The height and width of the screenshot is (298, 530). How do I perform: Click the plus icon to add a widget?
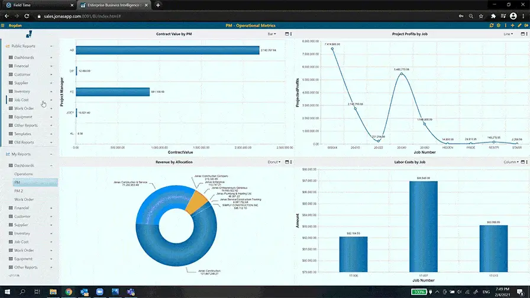(x=512, y=25)
